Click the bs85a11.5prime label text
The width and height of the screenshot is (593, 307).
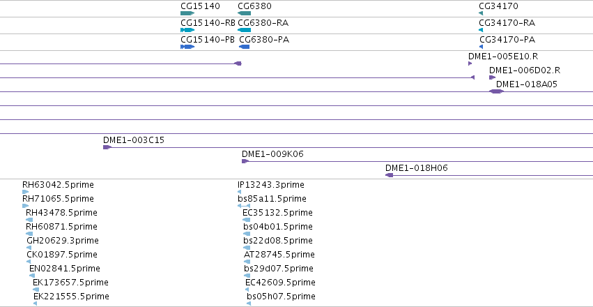pyautogui.click(x=272, y=199)
